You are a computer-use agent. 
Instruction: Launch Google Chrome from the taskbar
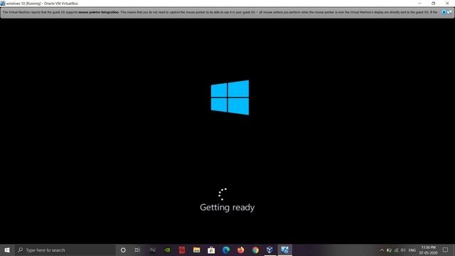[255, 250]
